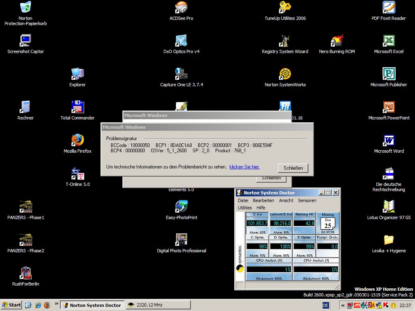Click the 2320.12 MHz taskbar item

158,305
